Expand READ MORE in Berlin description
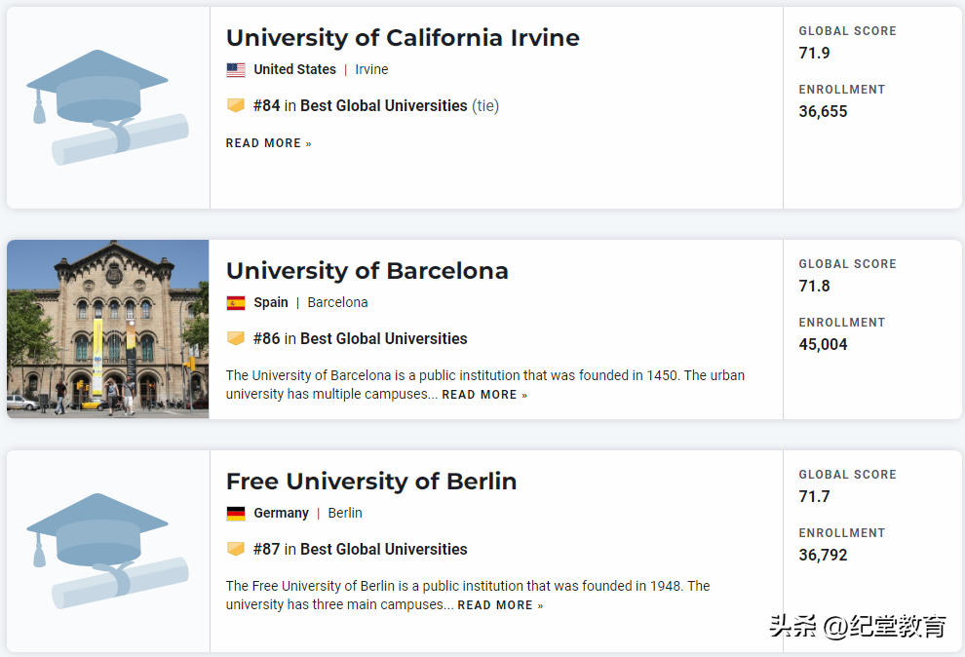The height and width of the screenshot is (657, 965). (x=500, y=605)
